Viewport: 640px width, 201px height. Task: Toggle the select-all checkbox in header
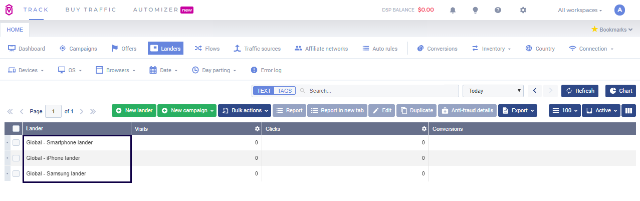click(16, 129)
